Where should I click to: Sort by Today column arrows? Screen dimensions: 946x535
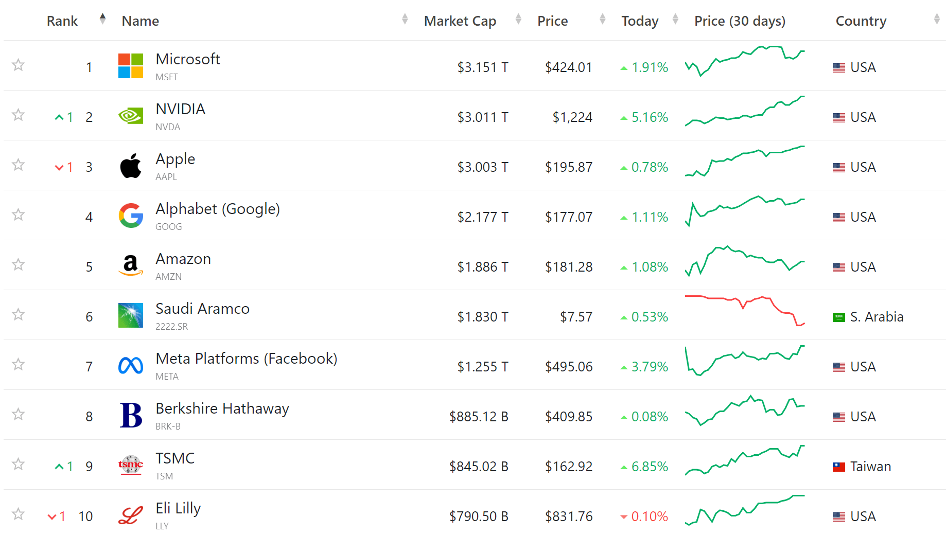click(675, 20)
